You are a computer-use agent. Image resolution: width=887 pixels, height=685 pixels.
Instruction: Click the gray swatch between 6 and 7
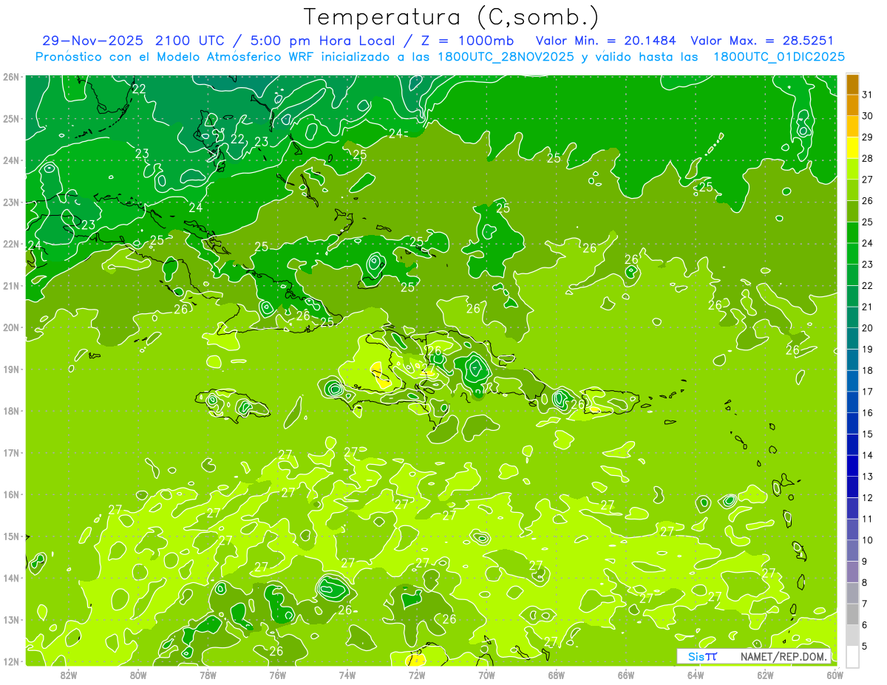(x=852, y=614)
